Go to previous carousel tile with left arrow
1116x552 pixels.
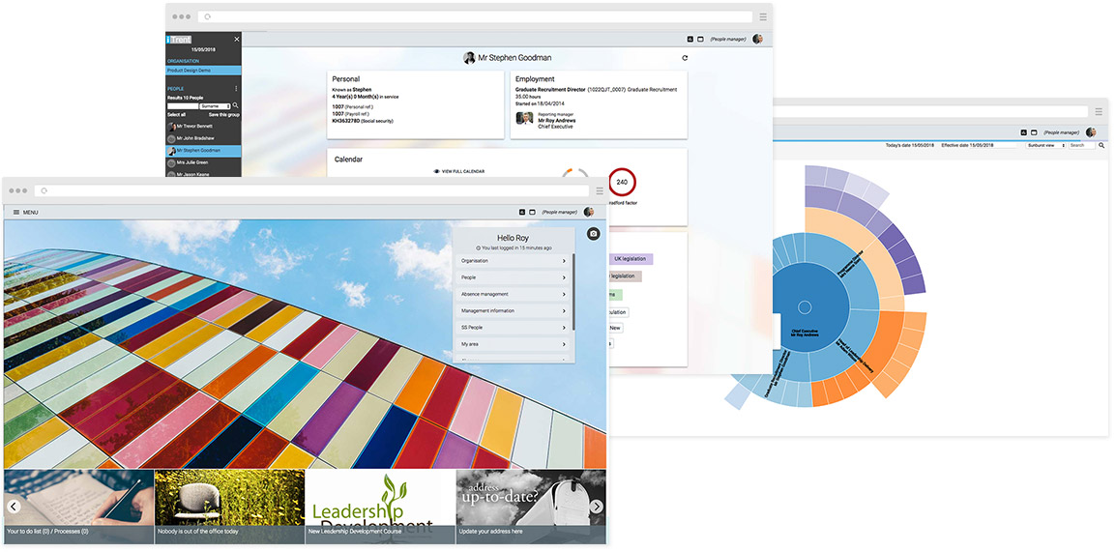[13, 507]
